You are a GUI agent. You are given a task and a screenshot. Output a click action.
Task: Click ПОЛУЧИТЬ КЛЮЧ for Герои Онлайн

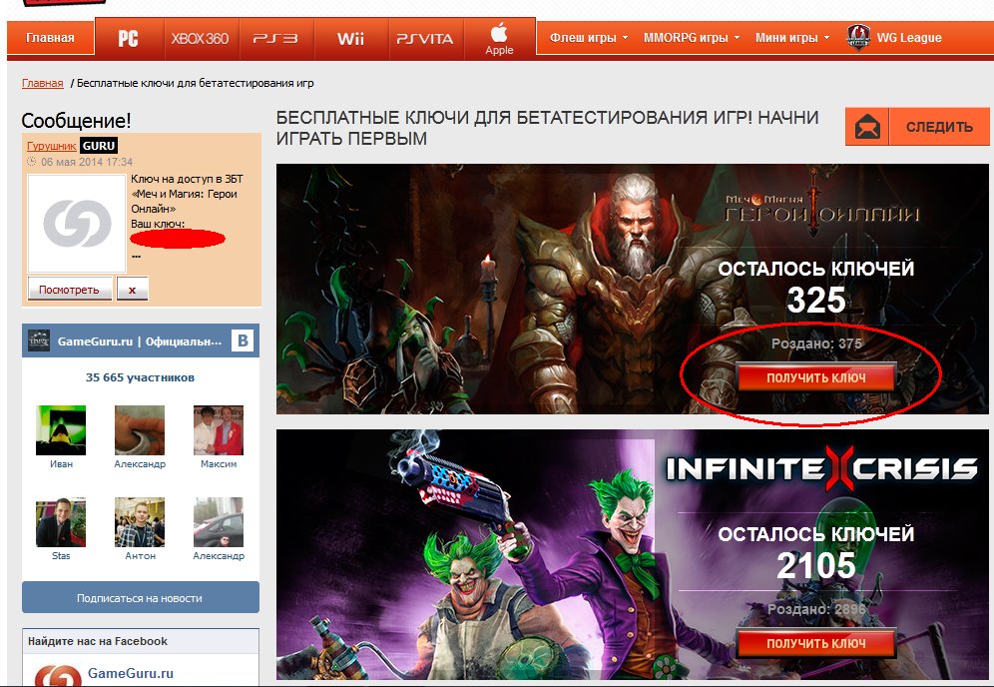(816, 378)
